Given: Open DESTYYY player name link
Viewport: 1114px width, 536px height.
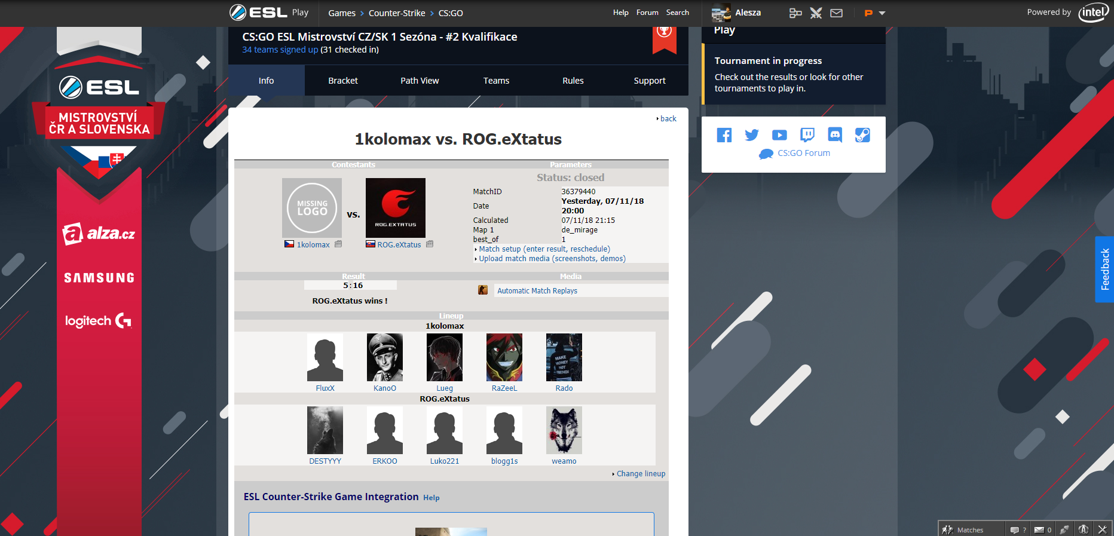Looking at the screenshot, I should (325, 461).
